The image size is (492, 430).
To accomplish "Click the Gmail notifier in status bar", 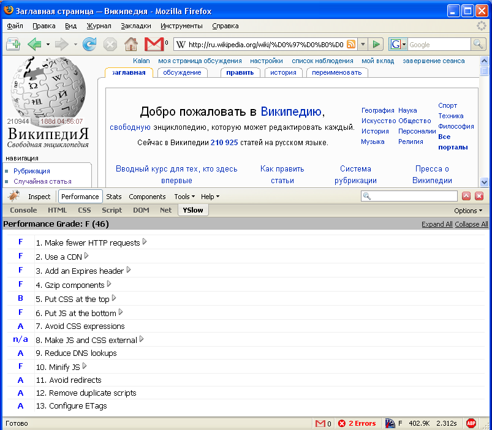I will (x=323, y=423).
